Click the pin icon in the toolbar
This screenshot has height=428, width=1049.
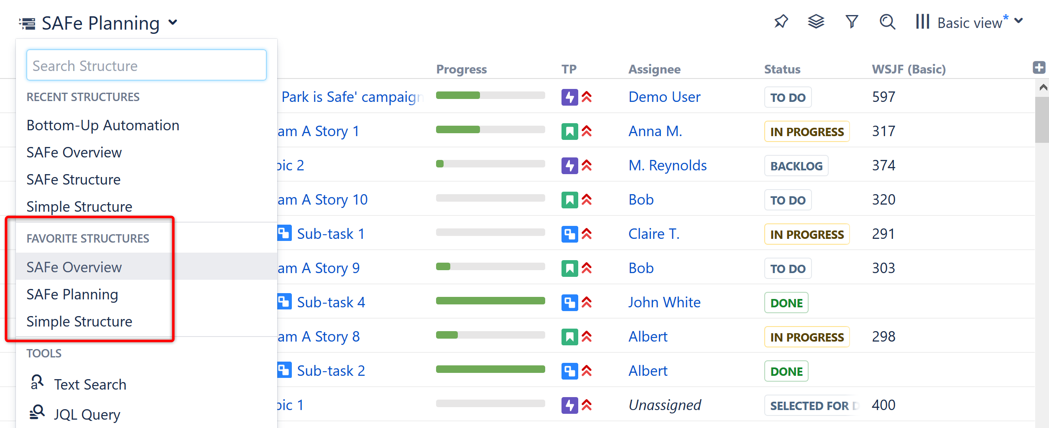pyautogui.click(x=781, y=22)
